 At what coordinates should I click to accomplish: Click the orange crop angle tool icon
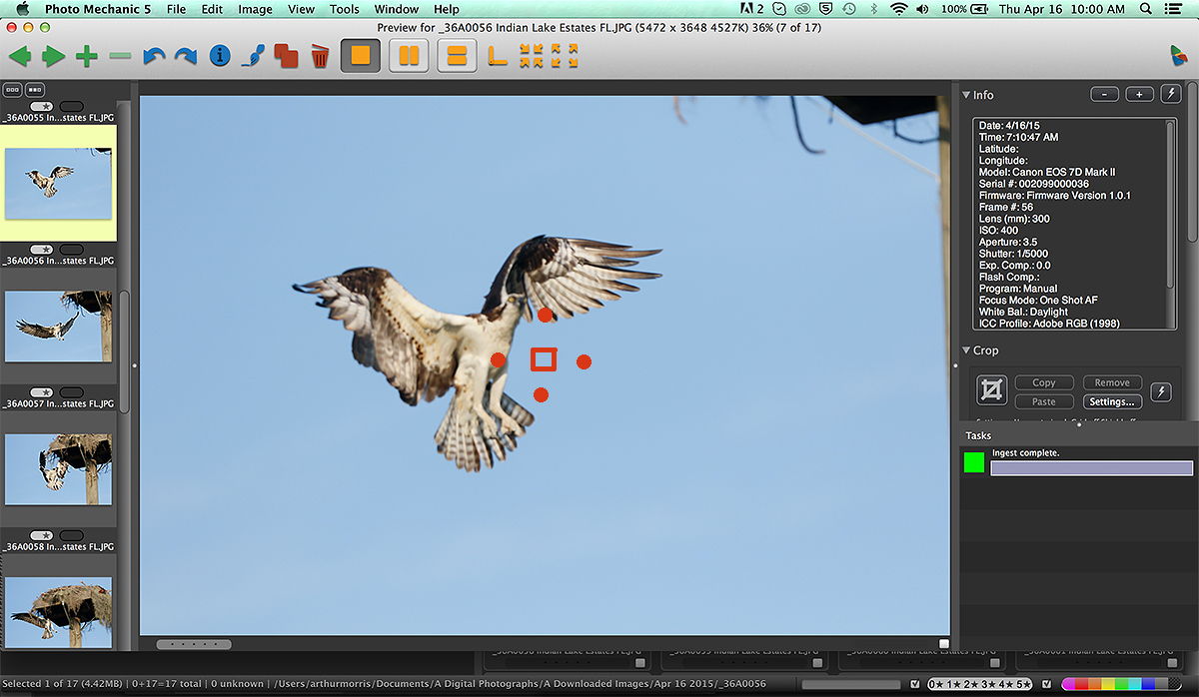498,56
